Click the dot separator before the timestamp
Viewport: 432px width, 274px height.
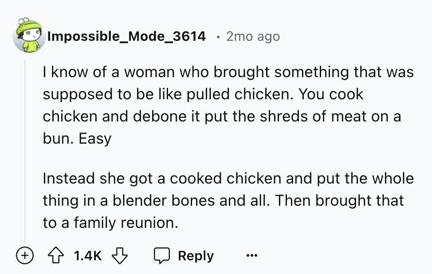coord(218,37)
